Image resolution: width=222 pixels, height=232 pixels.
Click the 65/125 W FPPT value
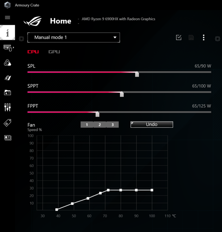click(x=201, y=106)
